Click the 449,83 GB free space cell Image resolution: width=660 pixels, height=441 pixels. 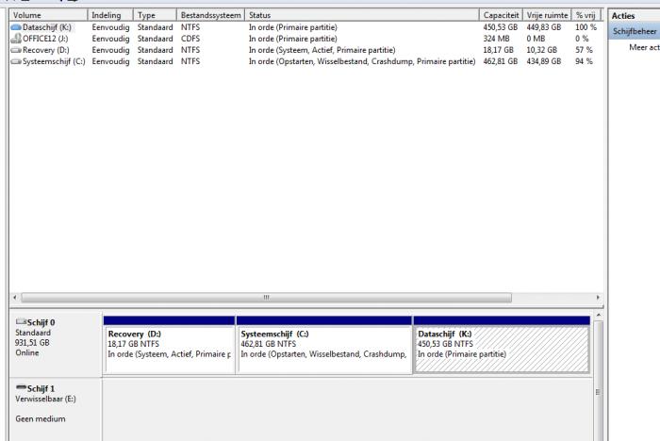click(544, 27)
